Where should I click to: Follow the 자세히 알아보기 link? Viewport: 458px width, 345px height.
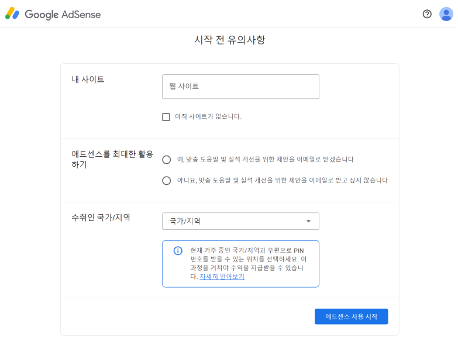(x=222, y=277)
